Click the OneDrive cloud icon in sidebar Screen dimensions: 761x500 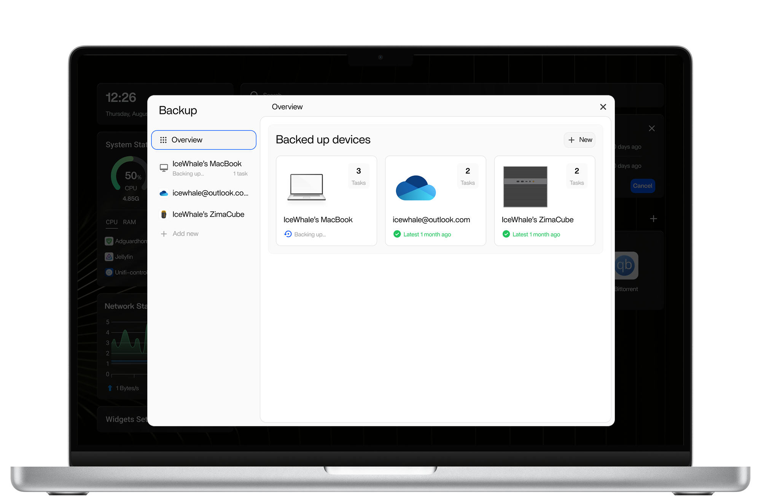[x=164, y=193]
